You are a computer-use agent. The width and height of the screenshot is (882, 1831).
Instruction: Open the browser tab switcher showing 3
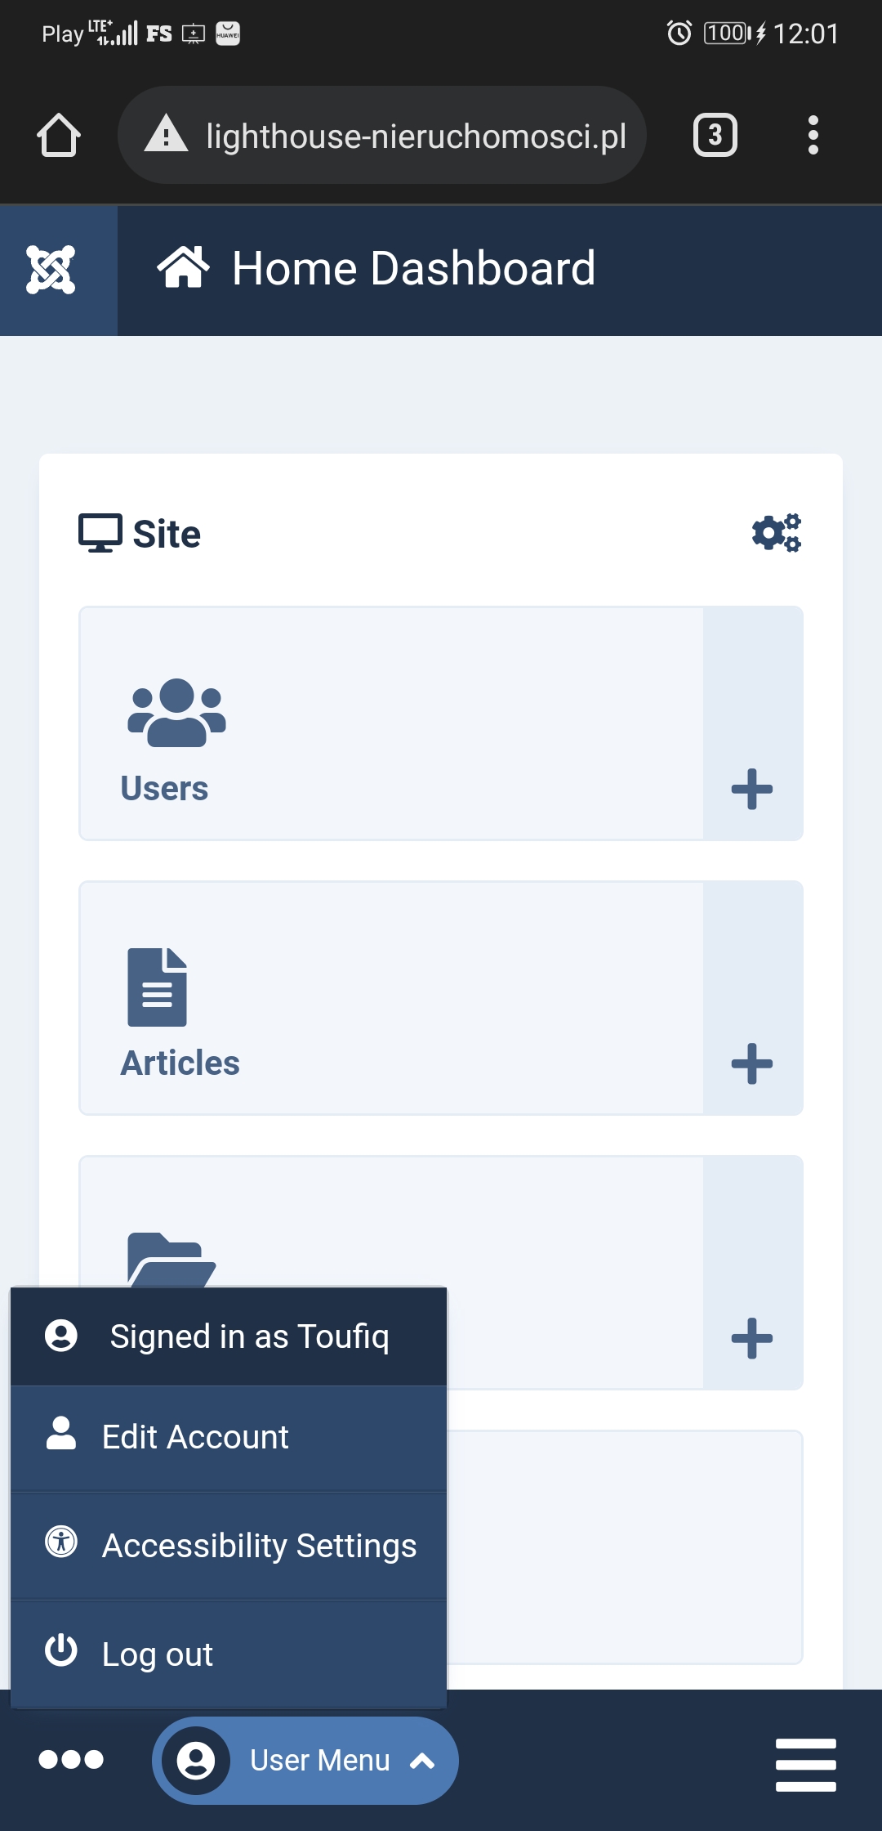tap(715, 135)
